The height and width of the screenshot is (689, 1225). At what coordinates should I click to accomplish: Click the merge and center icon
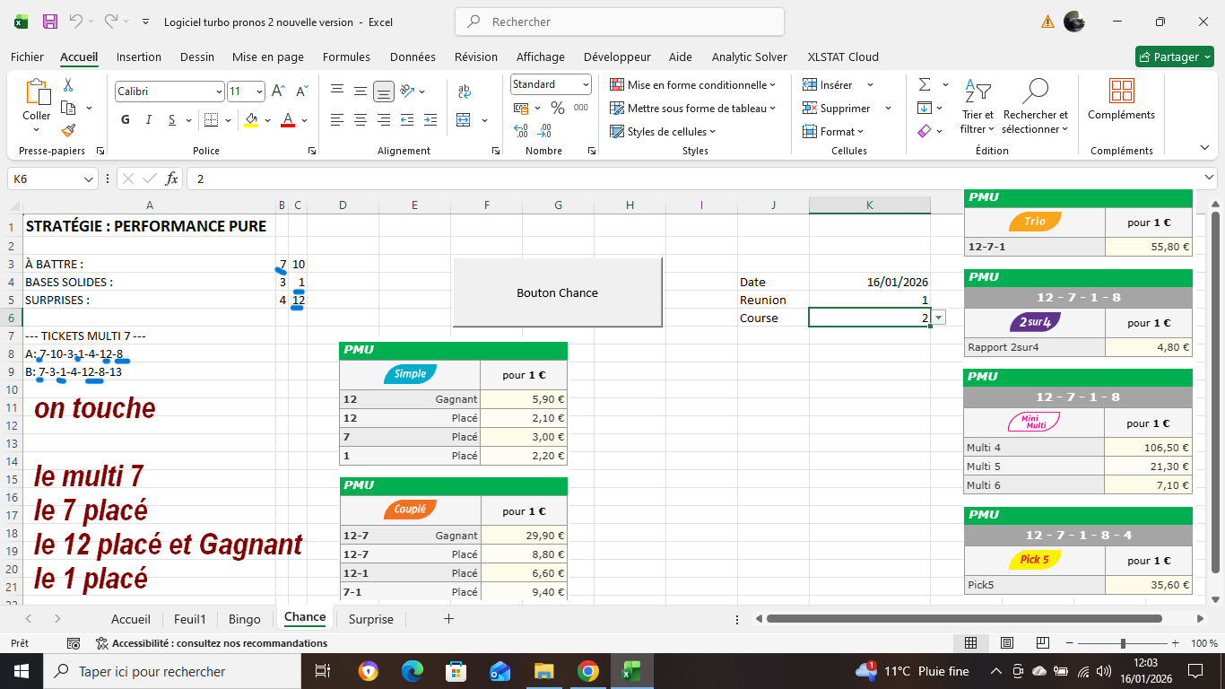pyautogui.click(x=465, y=120)
